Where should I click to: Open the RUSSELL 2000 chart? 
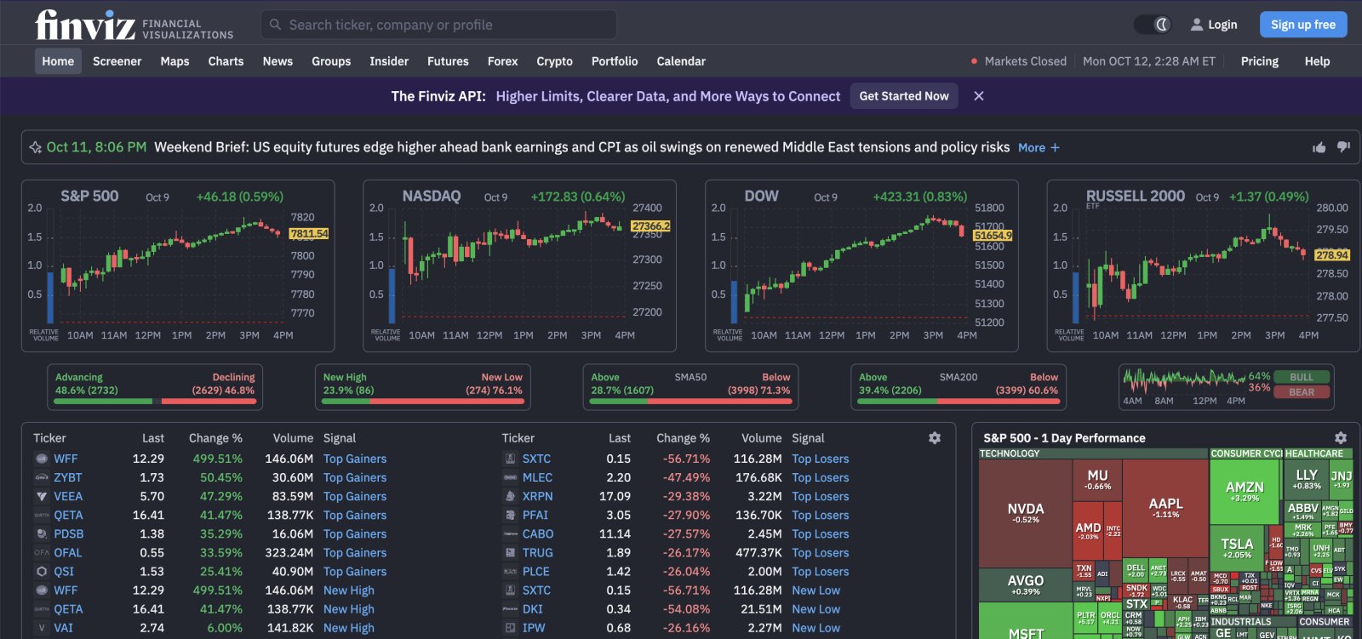[x=1203, y=265]
